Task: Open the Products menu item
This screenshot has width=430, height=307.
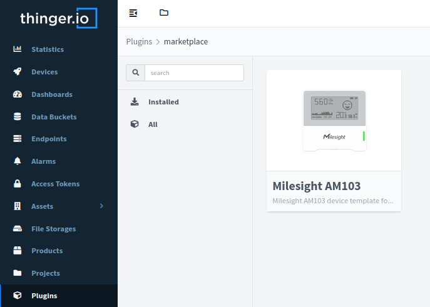Action: tap(47, 251)
